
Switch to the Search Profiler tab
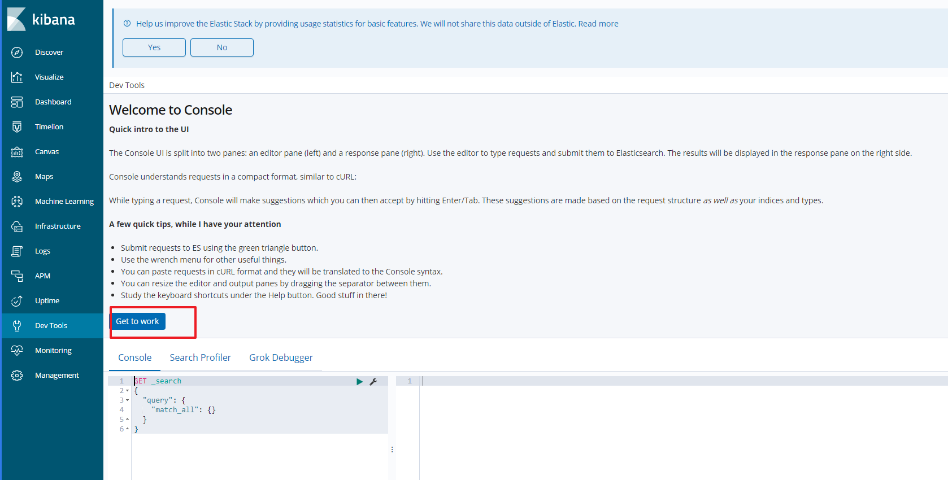coord(201,357)
